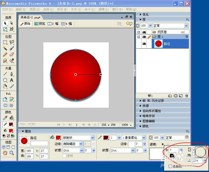Click the properties help question button
Screen dimensions: 209x172
pyautogui.click(x=187, y=137)
